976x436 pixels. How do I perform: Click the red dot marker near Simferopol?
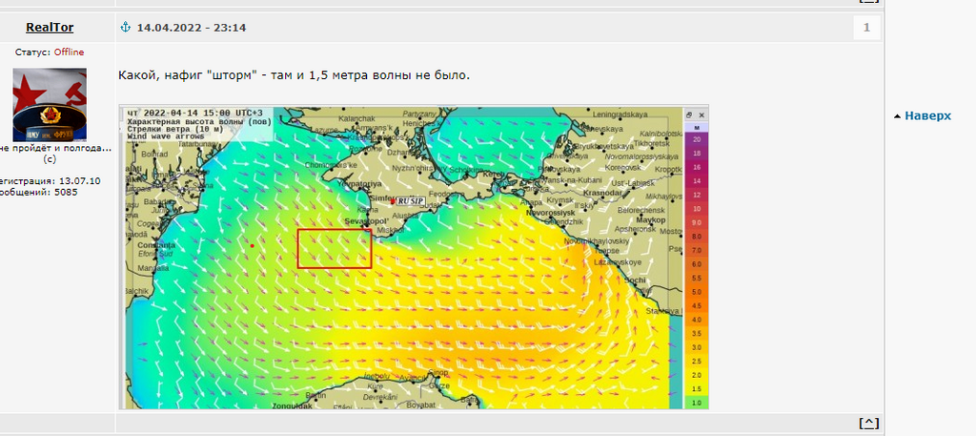pos(392,201)
